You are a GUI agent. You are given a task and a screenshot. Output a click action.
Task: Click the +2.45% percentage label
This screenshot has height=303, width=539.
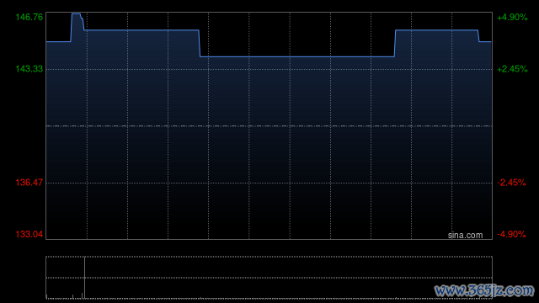(512, 69)
